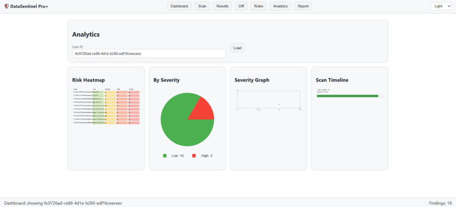
Task: Click the Dashboard showing scan ID status text
Action: pyautogui.click(x=63, y=203)
